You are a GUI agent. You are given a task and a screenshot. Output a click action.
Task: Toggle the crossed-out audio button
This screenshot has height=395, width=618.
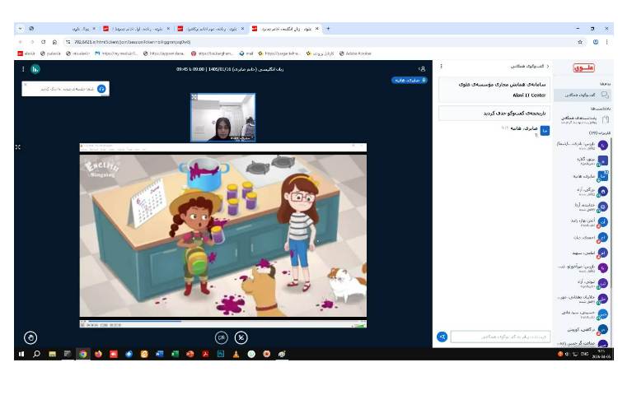click(241, 337)
